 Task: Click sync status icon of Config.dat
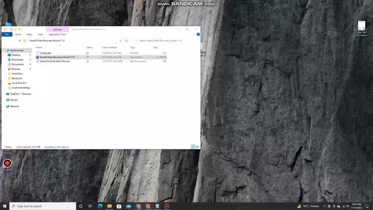point(87,53)
